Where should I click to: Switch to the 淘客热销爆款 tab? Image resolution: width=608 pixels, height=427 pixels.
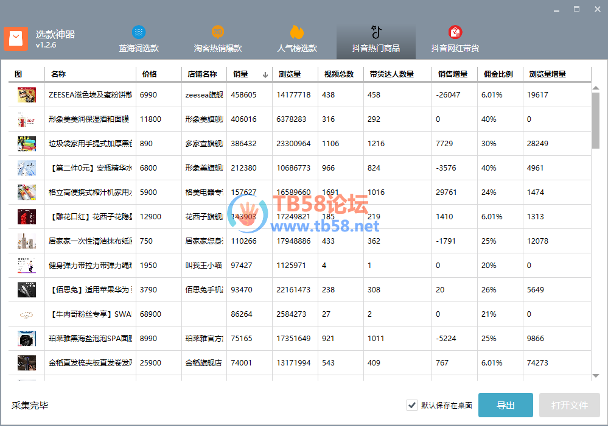218,40
